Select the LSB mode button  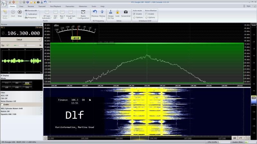6,87
